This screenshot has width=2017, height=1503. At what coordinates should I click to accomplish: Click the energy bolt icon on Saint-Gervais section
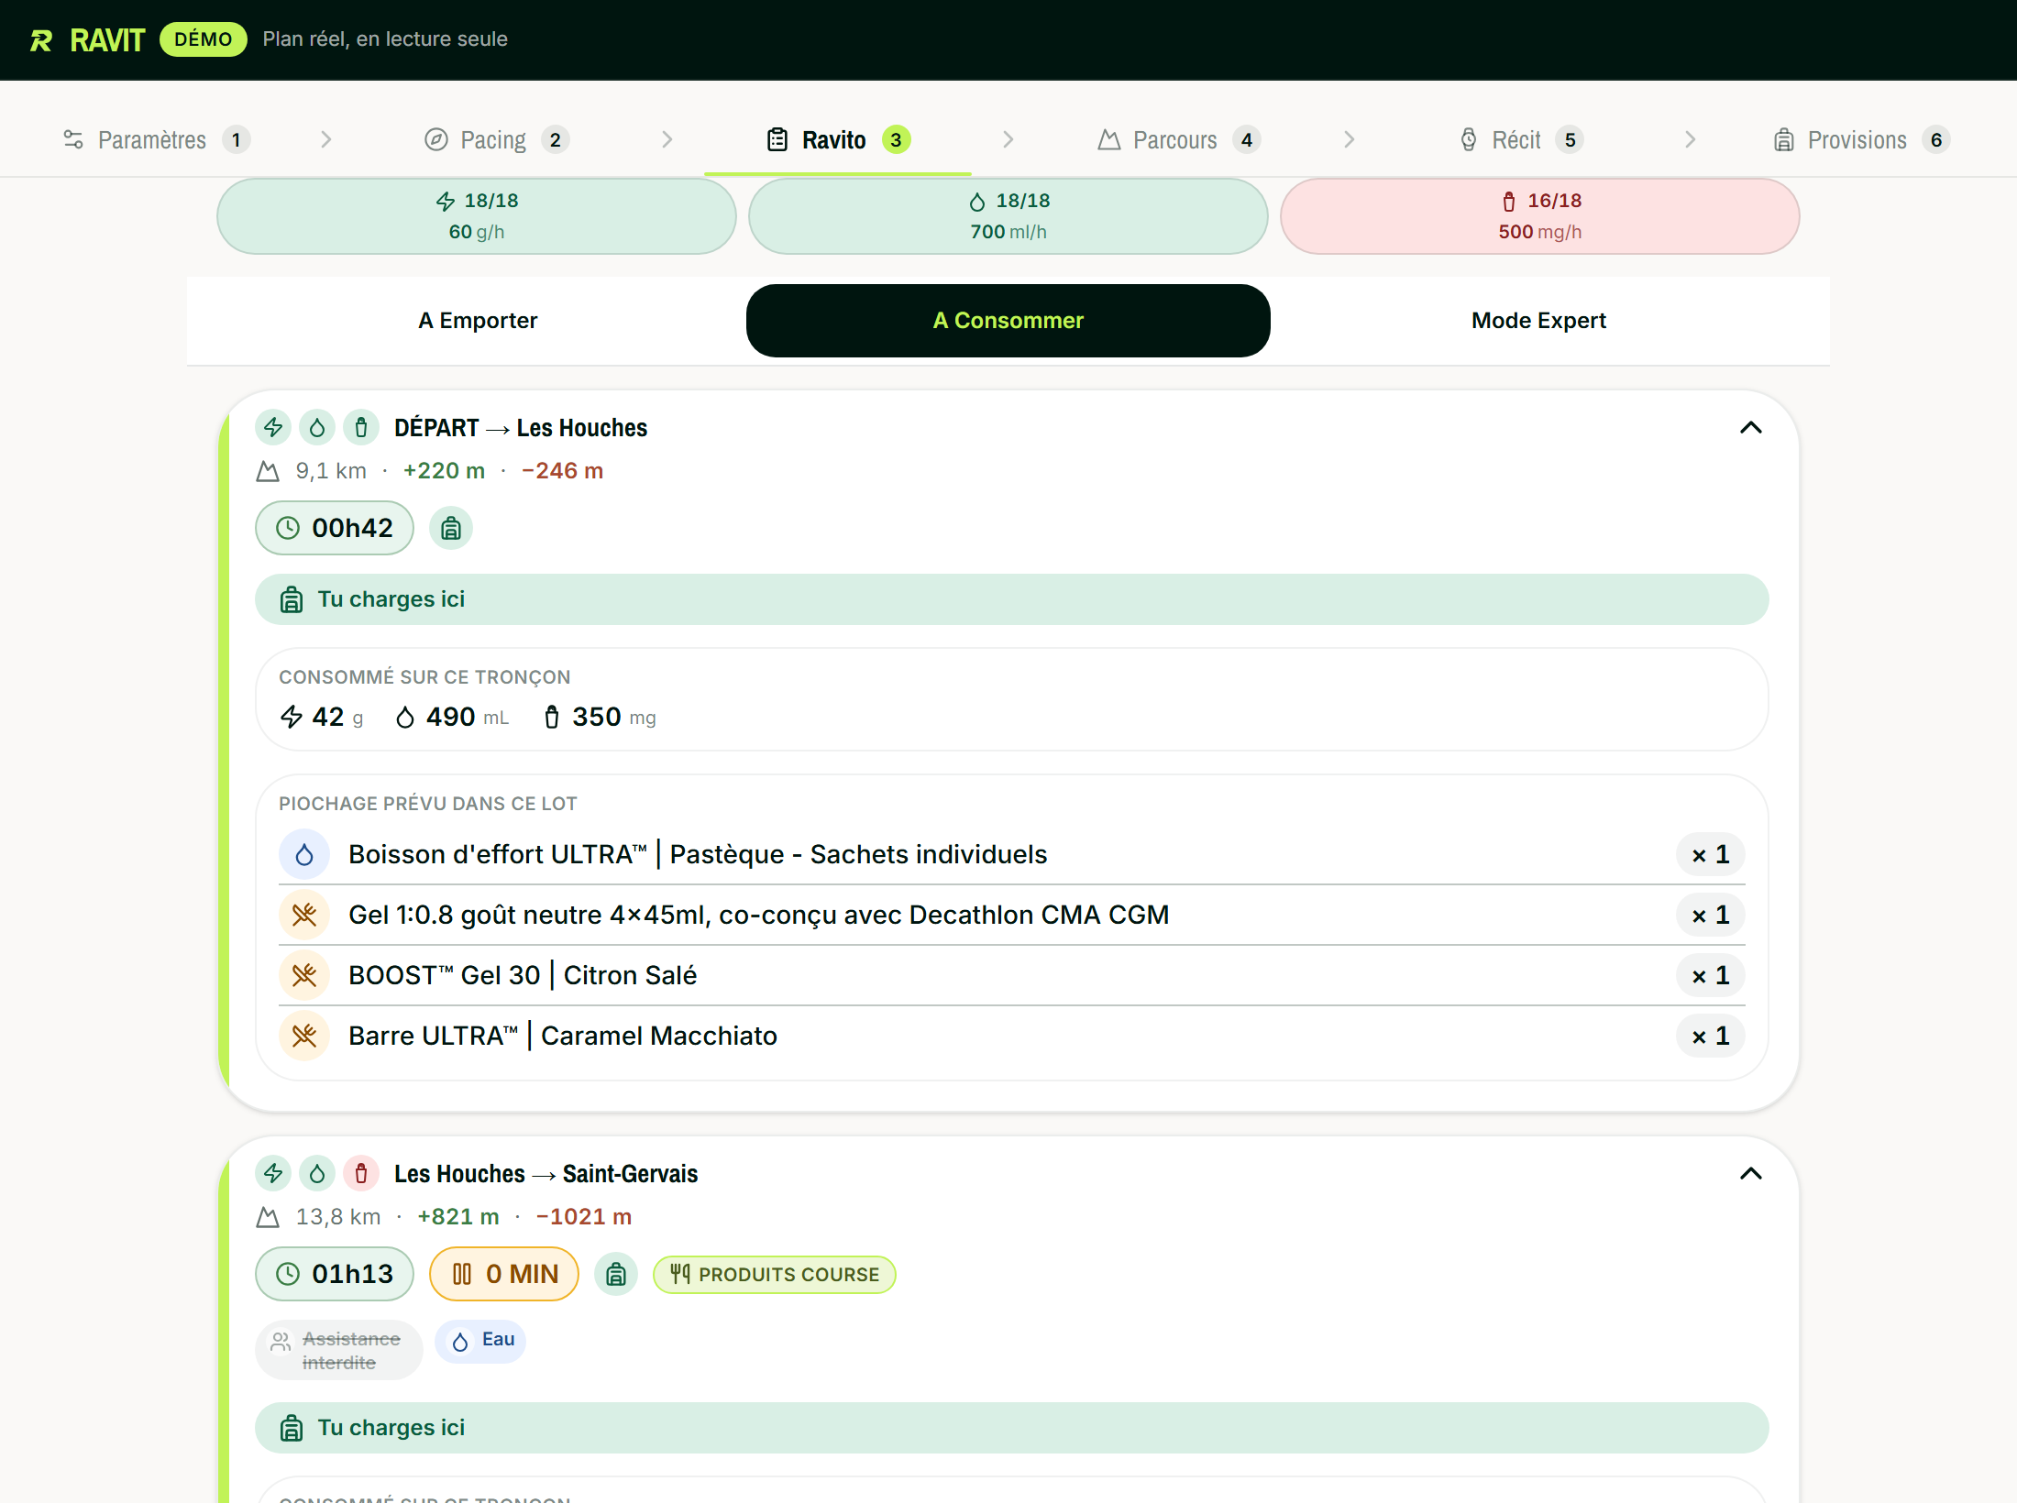[x=273, y=1174]
